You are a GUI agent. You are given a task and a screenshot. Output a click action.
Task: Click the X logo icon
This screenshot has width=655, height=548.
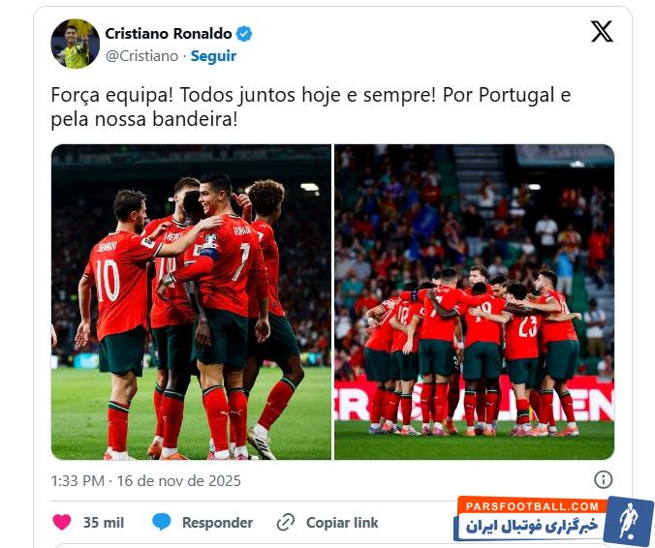pos(602,31)
